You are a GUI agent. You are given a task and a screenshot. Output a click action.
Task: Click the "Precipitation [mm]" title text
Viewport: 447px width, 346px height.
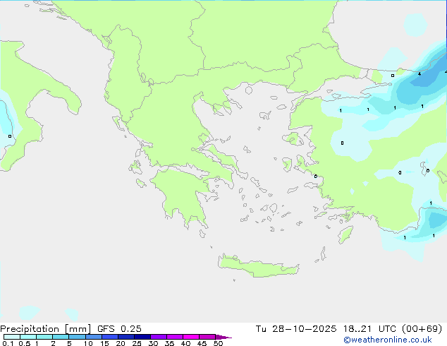point(46,329)
